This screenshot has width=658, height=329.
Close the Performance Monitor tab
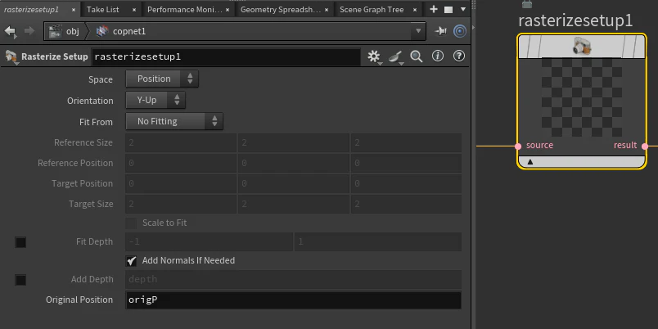tap(228, 10)
